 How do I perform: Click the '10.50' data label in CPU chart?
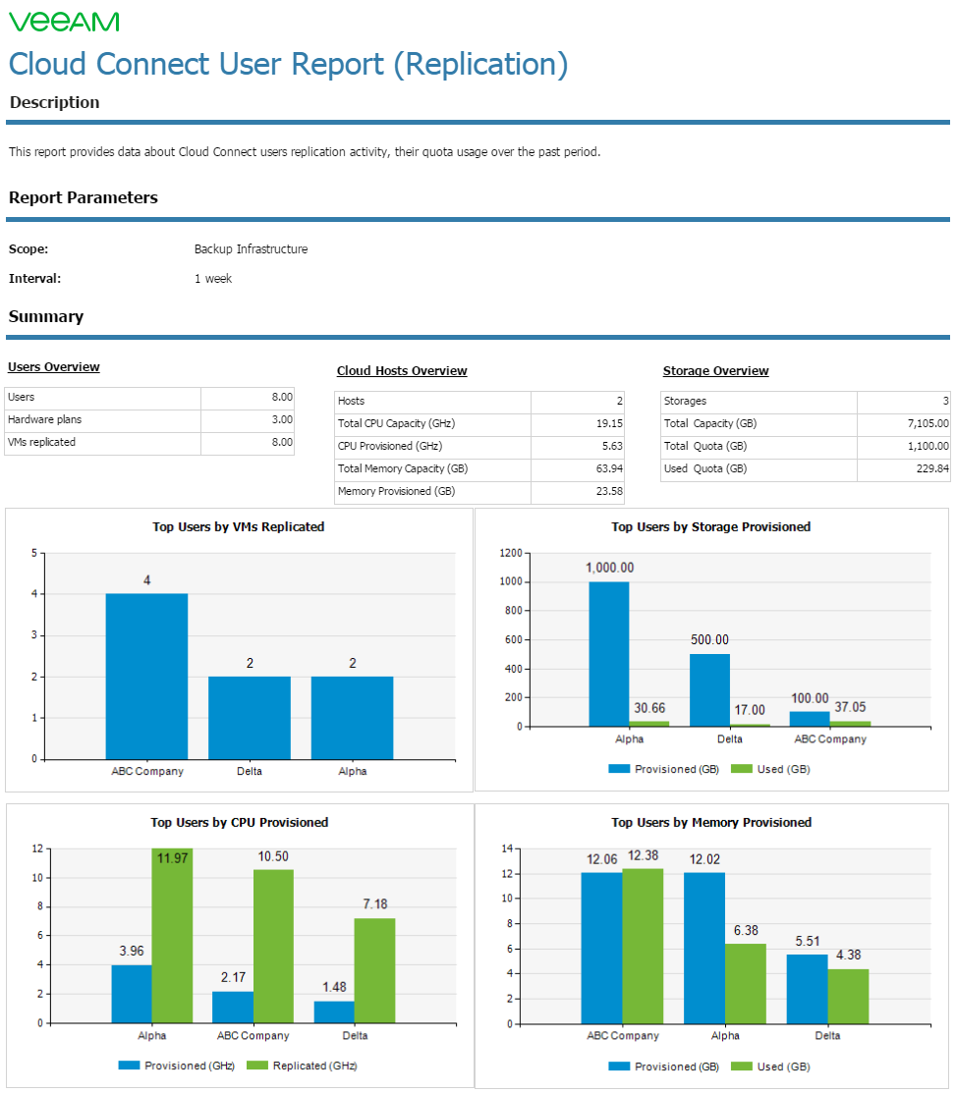[x=273, y=856]
